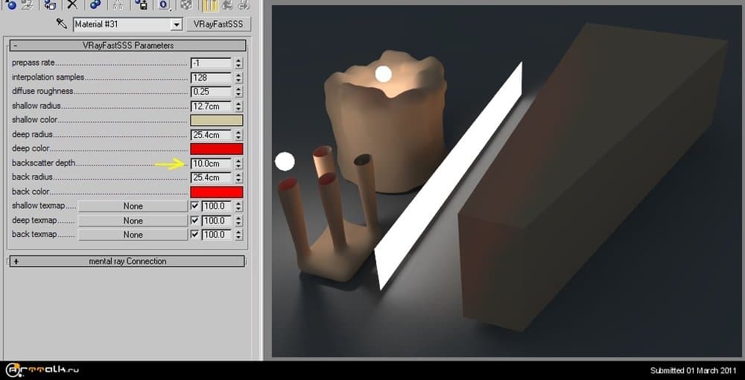
Task: Click the back texmap amount field
Action: 217,235
